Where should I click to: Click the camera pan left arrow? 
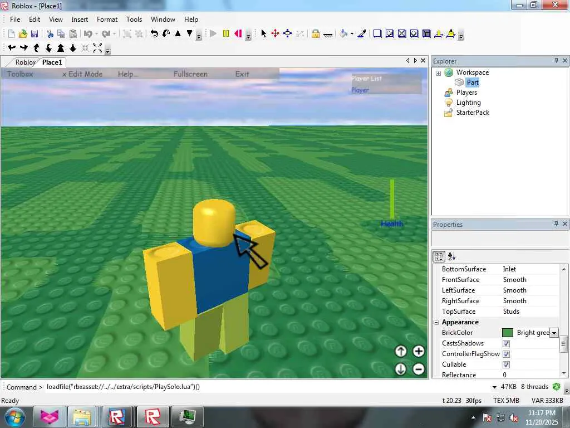coord(12,48)
